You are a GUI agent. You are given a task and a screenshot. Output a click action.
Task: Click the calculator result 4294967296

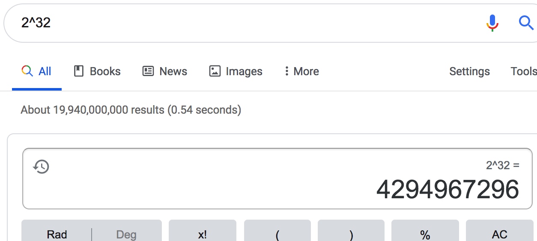(447, 189)
